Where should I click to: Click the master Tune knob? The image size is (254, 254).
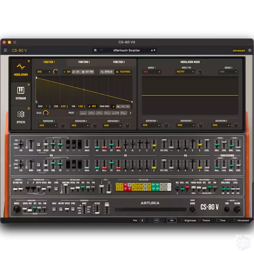click(x=227, y=209)
